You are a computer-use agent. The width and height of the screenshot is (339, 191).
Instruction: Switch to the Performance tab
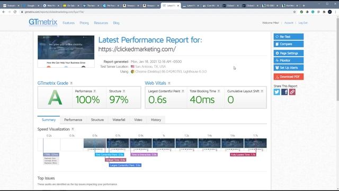tap(73, 120)
